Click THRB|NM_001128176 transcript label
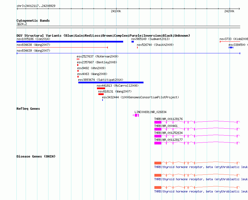The image size is (248, 200). 168,119
